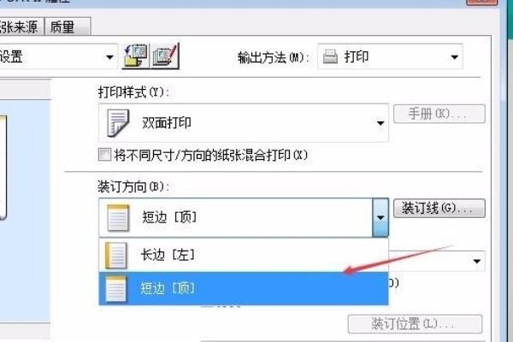Click the double-sided page icon in 打印样式
Screen dimensions: 513x342
coord(118,123)
